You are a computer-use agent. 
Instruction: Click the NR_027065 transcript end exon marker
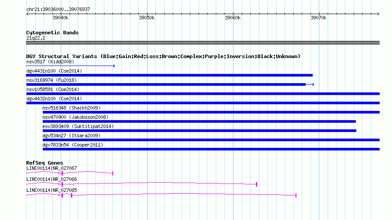[x=296, y=195]
